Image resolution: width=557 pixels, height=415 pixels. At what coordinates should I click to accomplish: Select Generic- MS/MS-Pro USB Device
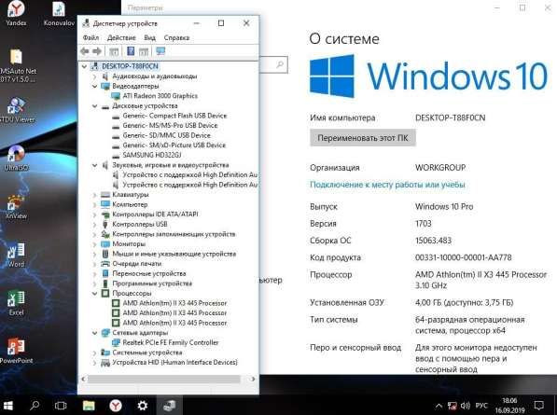point(170,125)
